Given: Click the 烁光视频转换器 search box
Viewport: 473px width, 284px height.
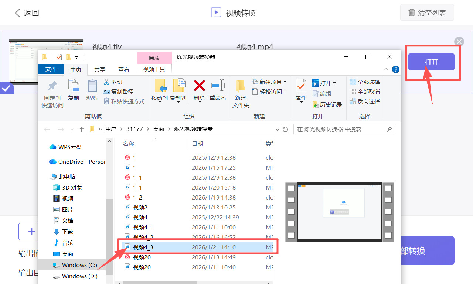Looking at the screenshot, I should [344, 129].
